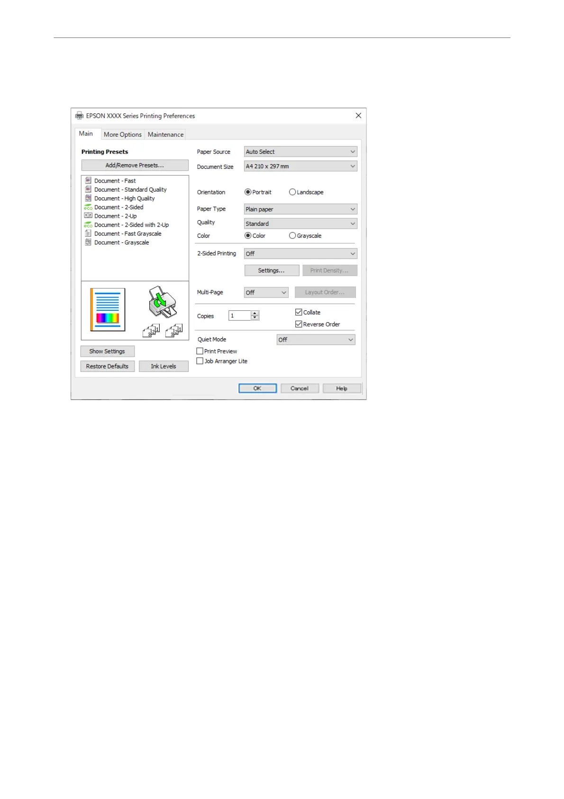The height and width of the screenshot is (799, 564).
Task: Select the Document - High Quality preset
Action: (x=124, y=199)
